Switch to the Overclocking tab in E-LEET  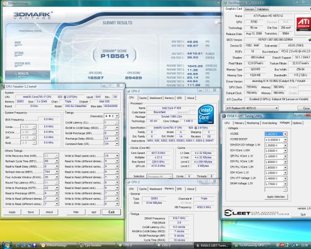269,123
